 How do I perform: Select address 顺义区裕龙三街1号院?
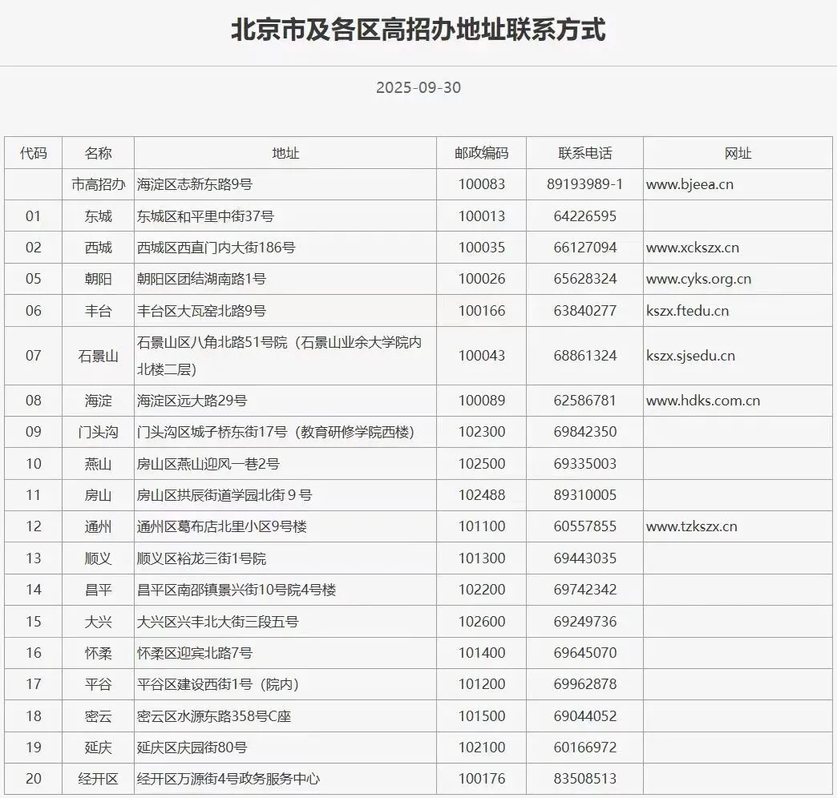click(201, 558)
